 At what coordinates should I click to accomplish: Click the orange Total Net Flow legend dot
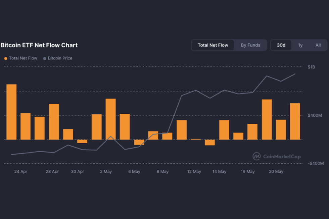point(5,58)
